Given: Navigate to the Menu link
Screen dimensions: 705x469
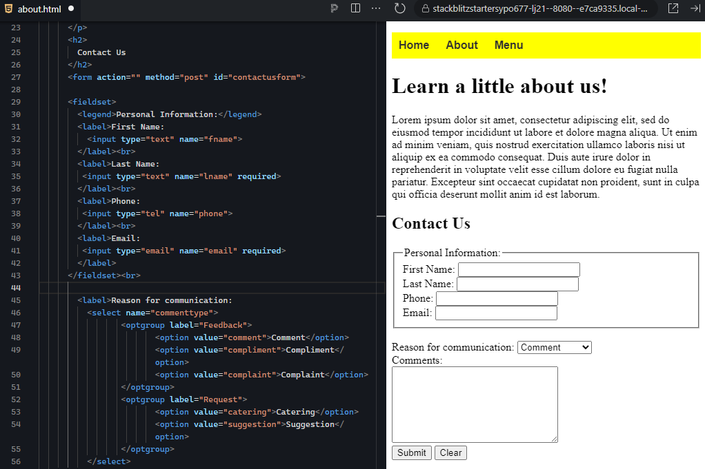Looking at the screenshot, I should (508, 45).
